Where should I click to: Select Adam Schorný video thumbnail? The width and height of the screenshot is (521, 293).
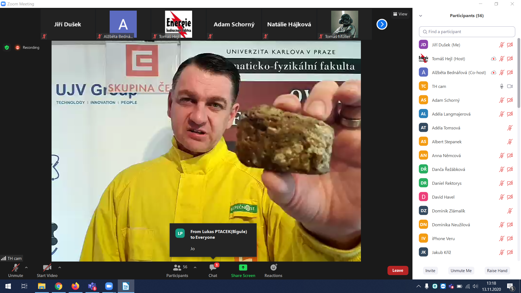pyautogui.click(x=234, y=24)
